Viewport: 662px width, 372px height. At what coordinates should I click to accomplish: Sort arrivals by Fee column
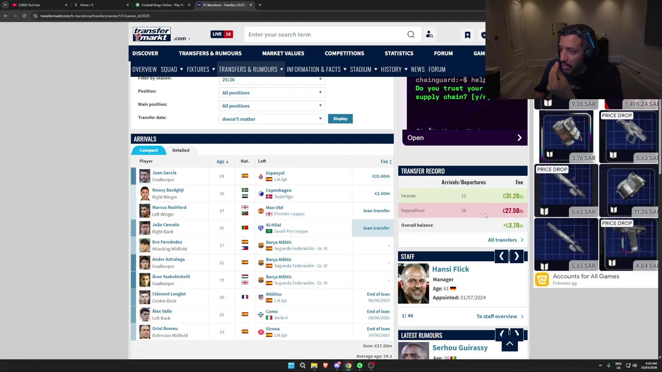[386, 162]
